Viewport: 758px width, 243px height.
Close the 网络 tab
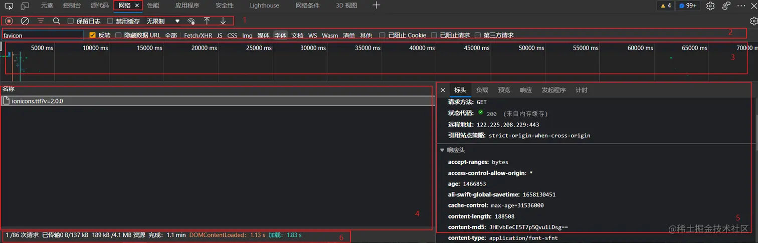(x=137, y=5)
